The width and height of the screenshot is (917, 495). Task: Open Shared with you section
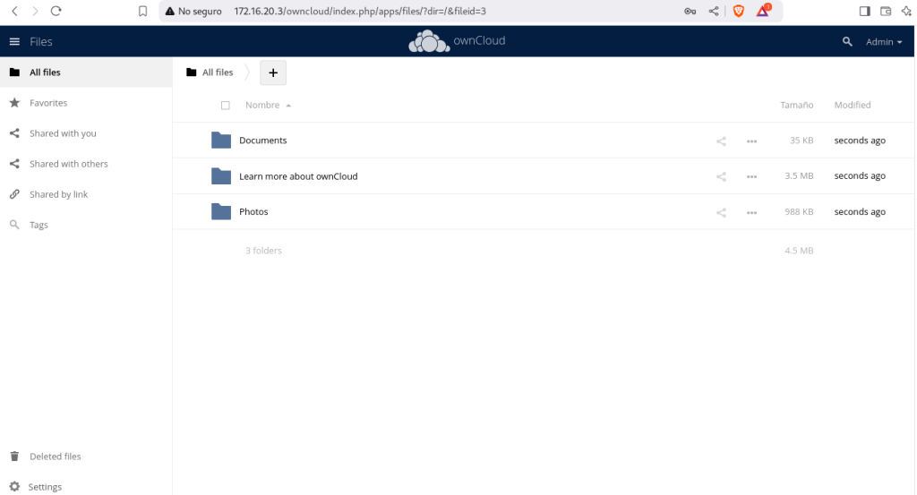[x=86, y=133]
